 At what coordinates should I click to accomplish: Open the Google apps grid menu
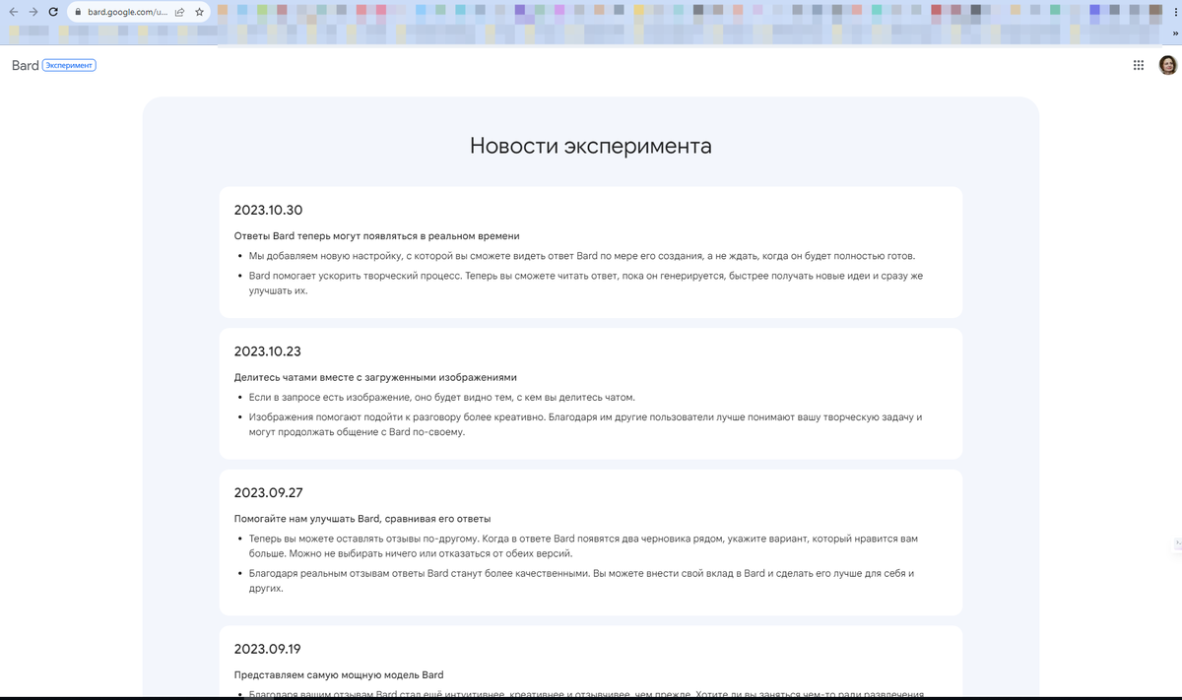pyautogui.click(x=1138, y=65)
